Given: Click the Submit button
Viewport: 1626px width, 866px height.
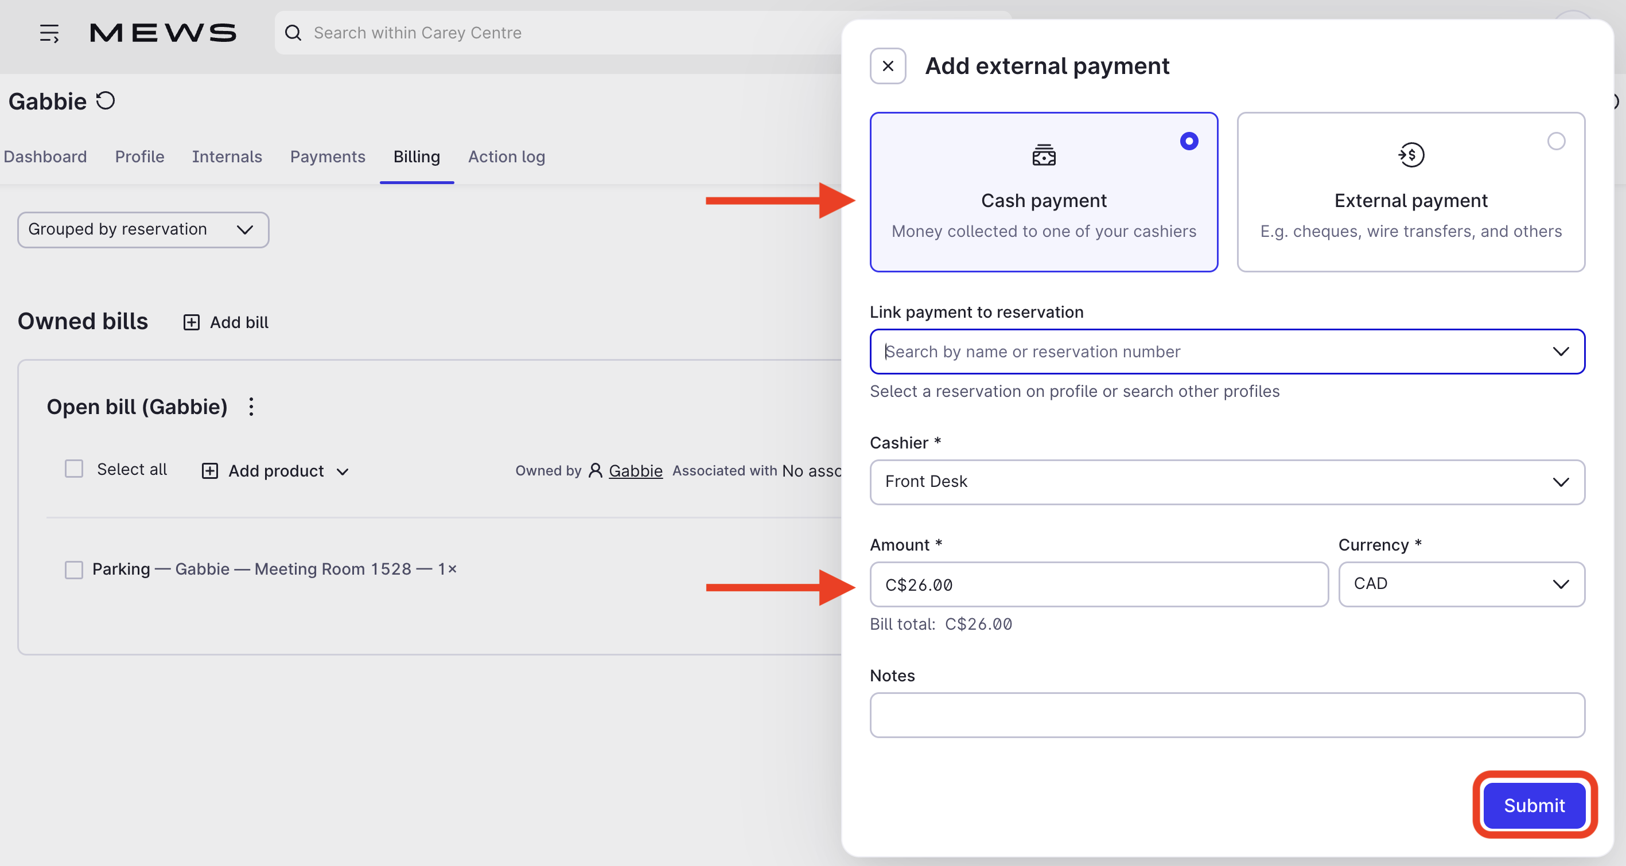Looking at the screenshot, I should (1533, 805).
